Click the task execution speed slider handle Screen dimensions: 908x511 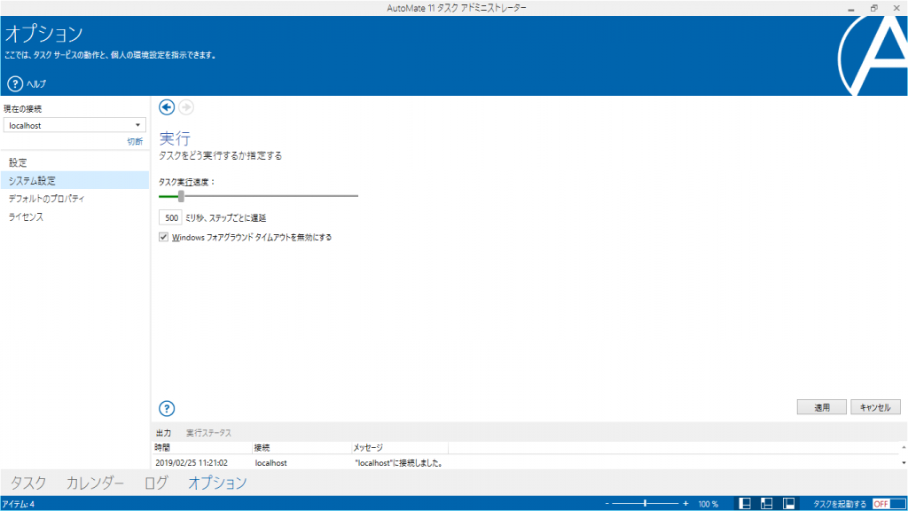(x=181, y=196)
